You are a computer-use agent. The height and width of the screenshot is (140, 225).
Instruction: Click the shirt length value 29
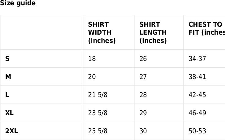click(x=143, y=113)
